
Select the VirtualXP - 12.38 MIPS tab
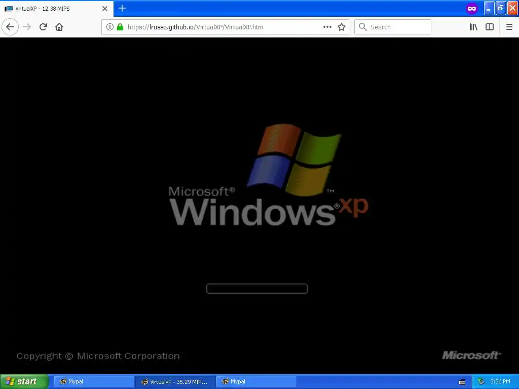(57, 9)
